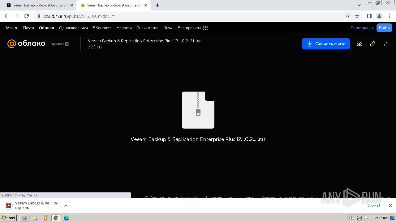The image size is (396, 222).
Task: Expand the download item options chevron
Action: click(66, 206)
